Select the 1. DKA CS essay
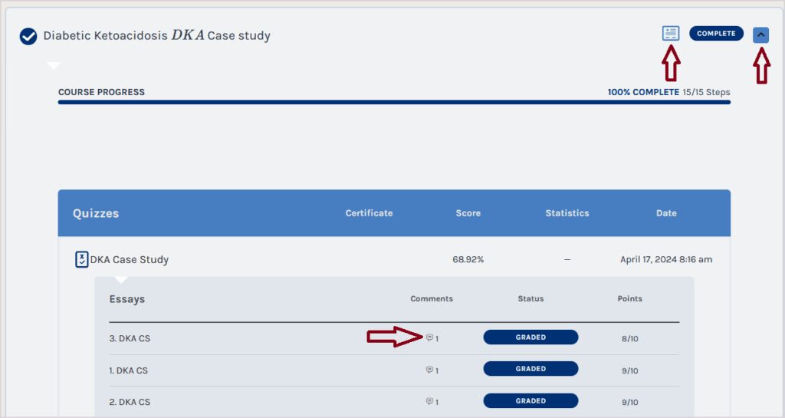Viewport: 785px width, 418px height. [x=129, y=370]
